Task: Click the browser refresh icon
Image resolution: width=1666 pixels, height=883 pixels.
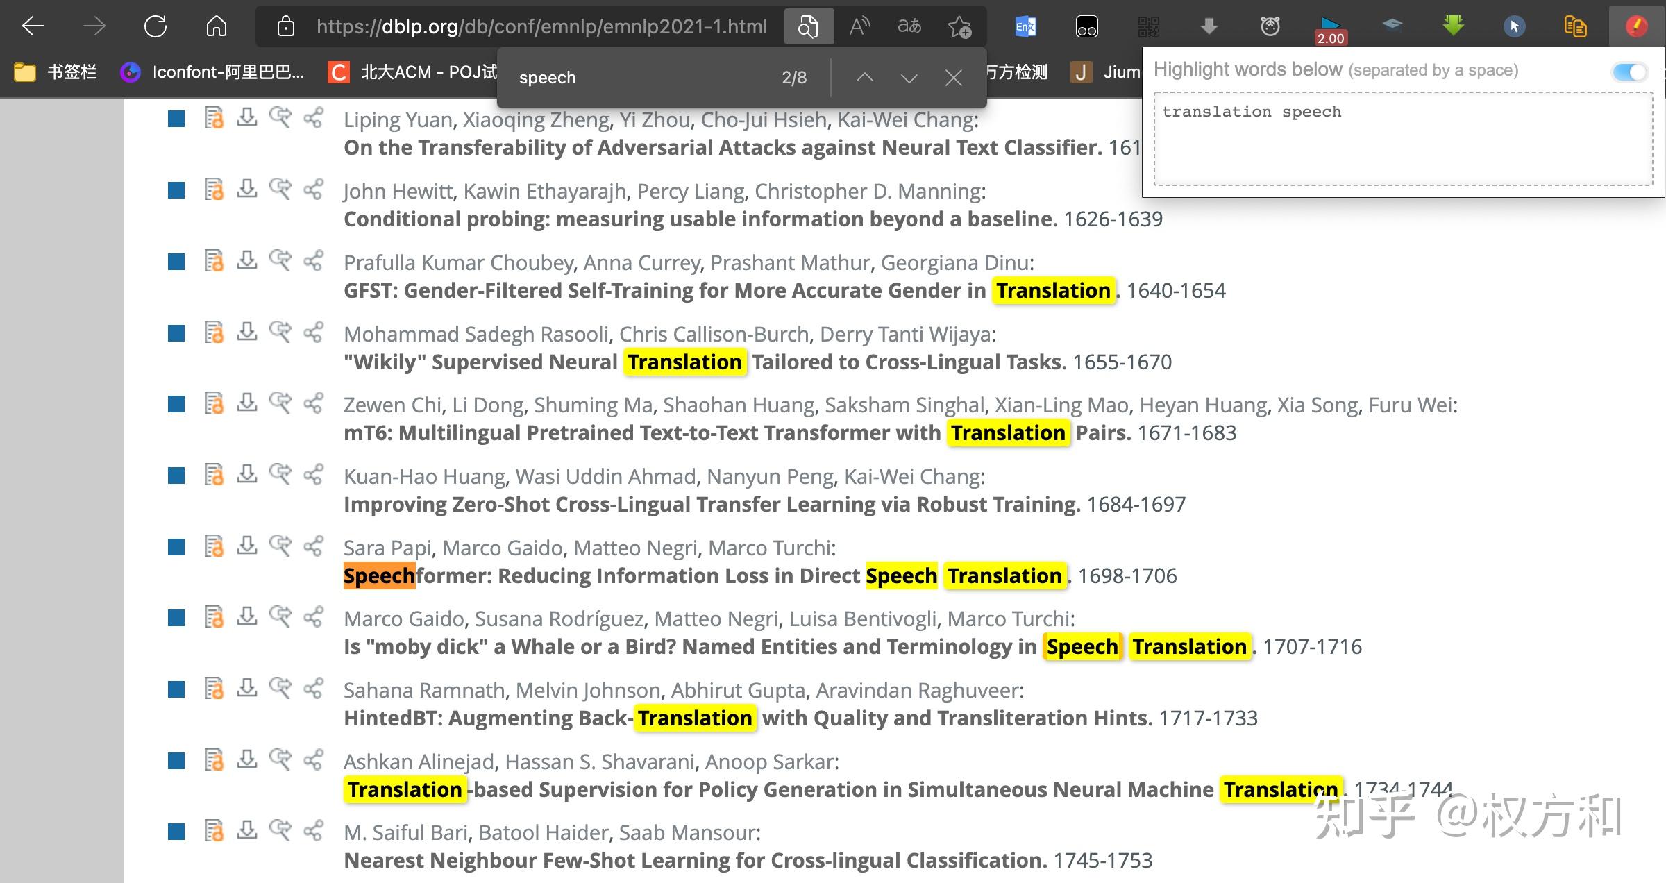Action: 155,26
